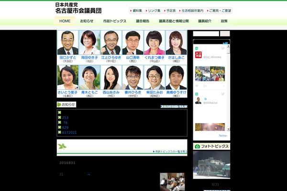Viewport: 287px width, 191px height.
Task: Click the bullet icon next to 629
Action: (x=59, y=127)
